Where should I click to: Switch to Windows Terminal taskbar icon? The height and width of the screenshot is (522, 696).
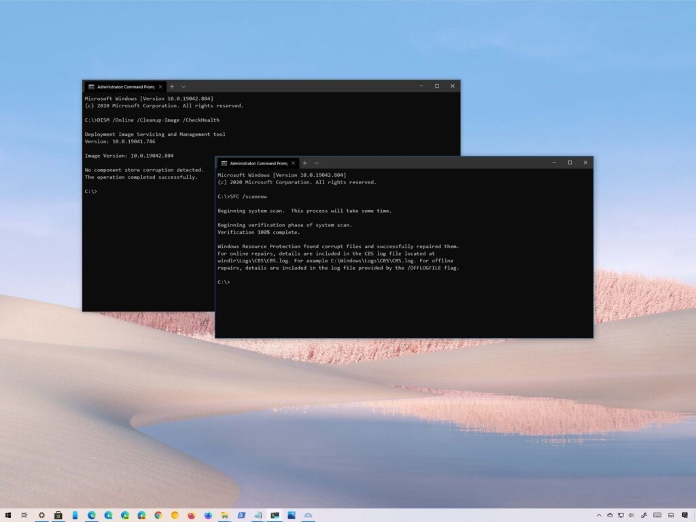pos(275,515)
